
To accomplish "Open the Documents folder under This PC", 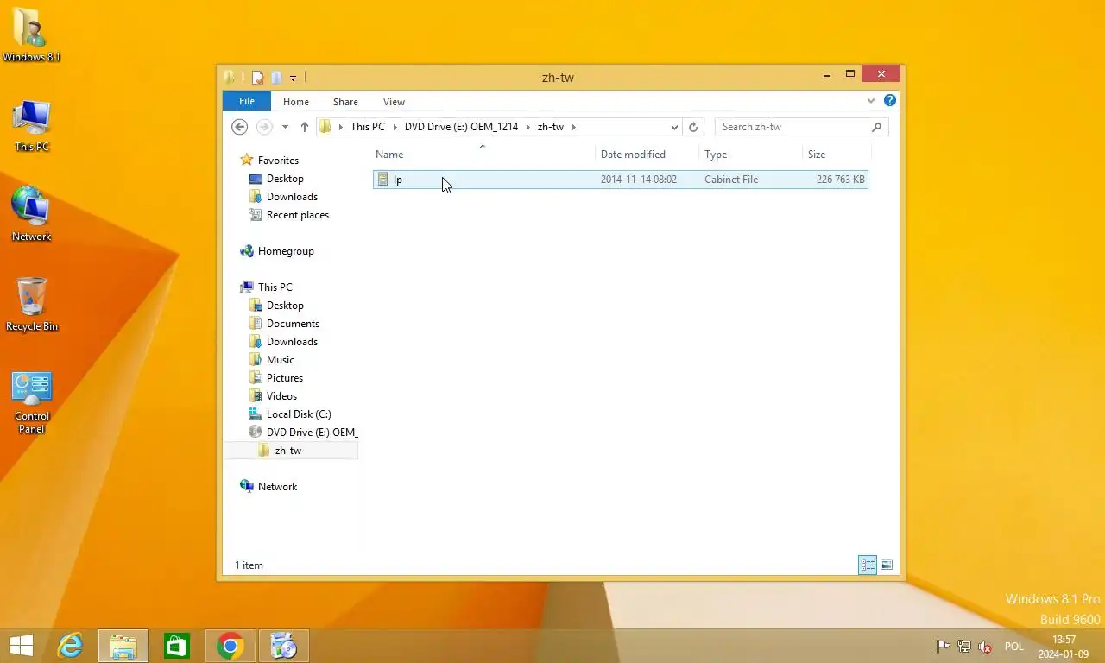I will click(293, 324).
